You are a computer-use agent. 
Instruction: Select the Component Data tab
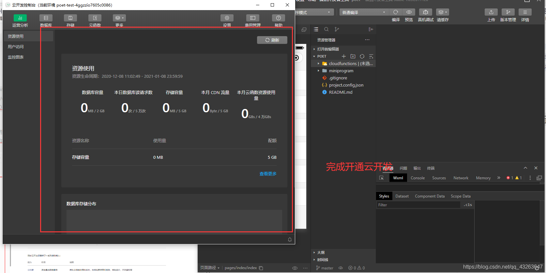point(430,196)
